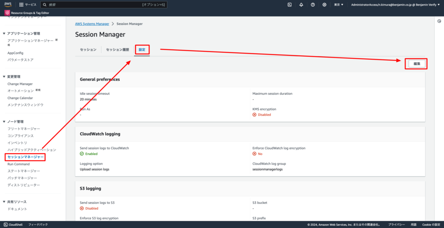
Task: Open AppConfig in sidebar
Action: [15, 53]
